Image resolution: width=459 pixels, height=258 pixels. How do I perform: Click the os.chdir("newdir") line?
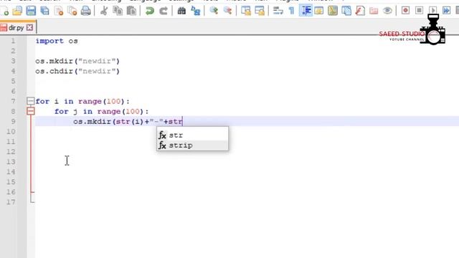pos(77,71)
